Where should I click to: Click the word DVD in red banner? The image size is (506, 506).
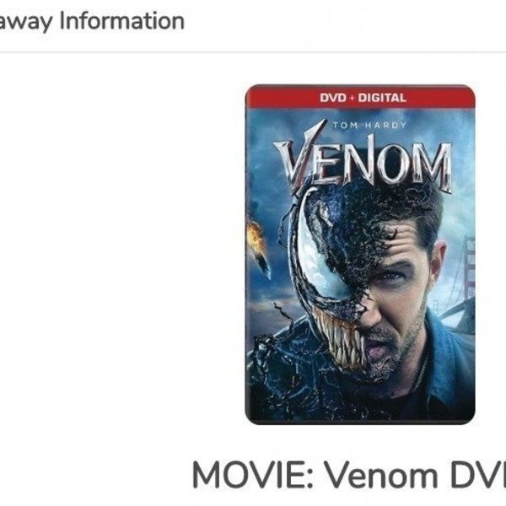[x=333, y=98]
